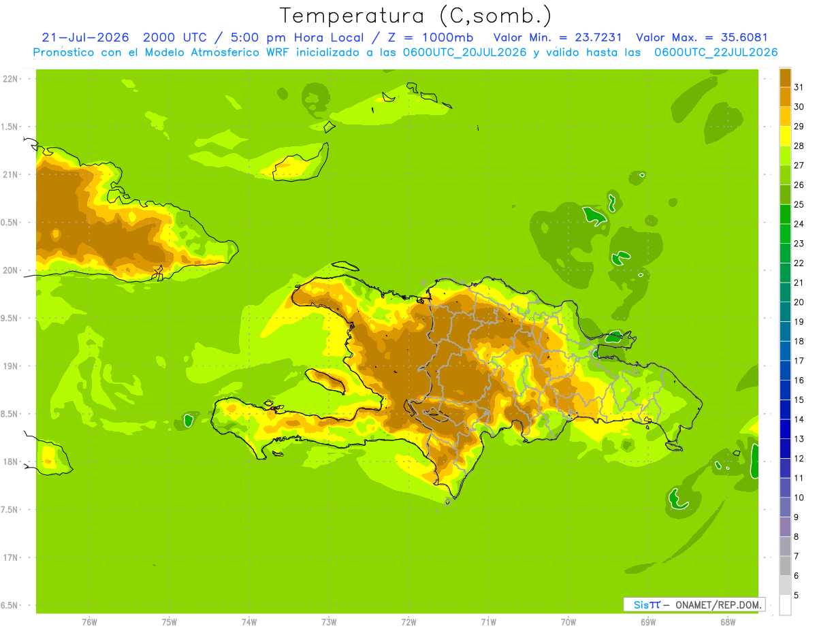Click the "Valor Max. = 35.6081" text
Viewport: 817px width, 631px height.
pos(702,37)
